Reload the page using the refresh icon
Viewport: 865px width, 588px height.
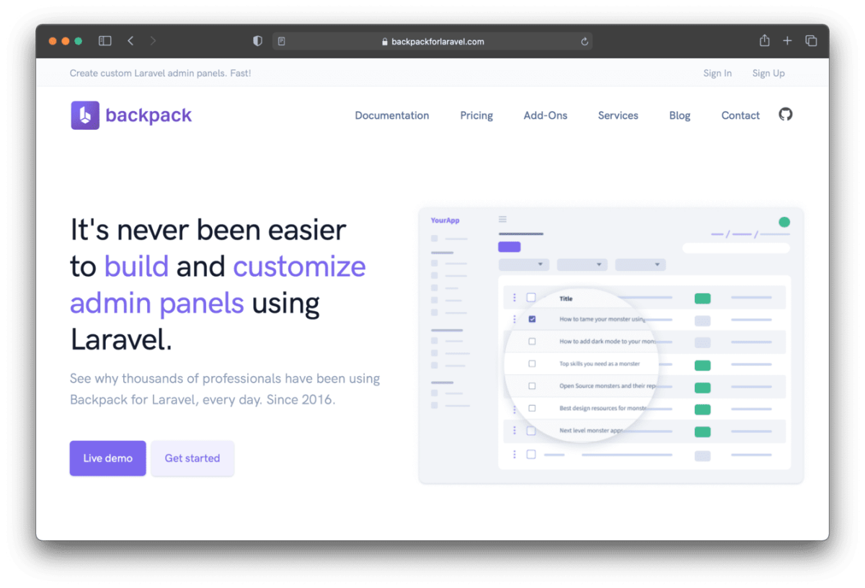tap(584, 41)
